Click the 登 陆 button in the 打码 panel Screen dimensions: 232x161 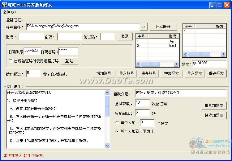point(69,61)
